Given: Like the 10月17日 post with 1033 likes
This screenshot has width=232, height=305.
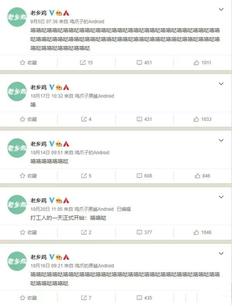Looking at the screenshot, I should click(x=202, y=119).
